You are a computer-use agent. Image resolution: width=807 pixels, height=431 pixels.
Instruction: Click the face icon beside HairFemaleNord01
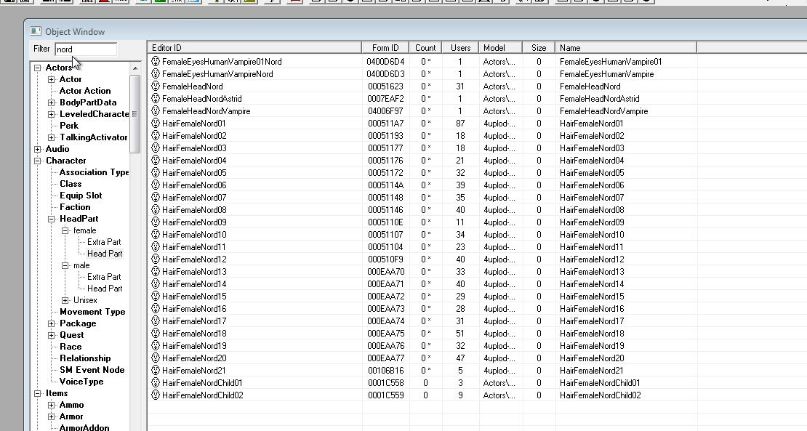156,123
